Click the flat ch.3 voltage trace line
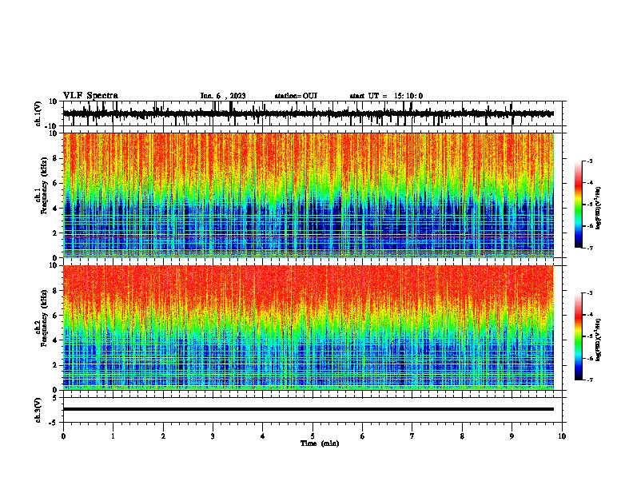The width and height of the screenshot is (633, 489). click(309, 409)
